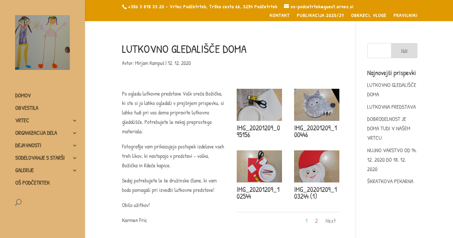Image resolution: width=453 pixels, height=238 pixels.
Task: Click the phone icon in top bar
Action: 124,7
